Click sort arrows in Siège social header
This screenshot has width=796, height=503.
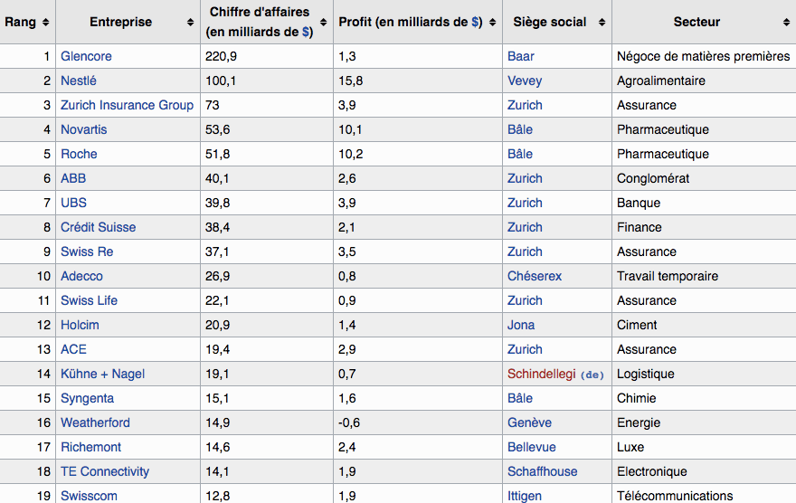point(602,22)
